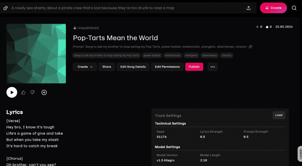Select the 'downtempo' tag

click(x=210, y=55)
